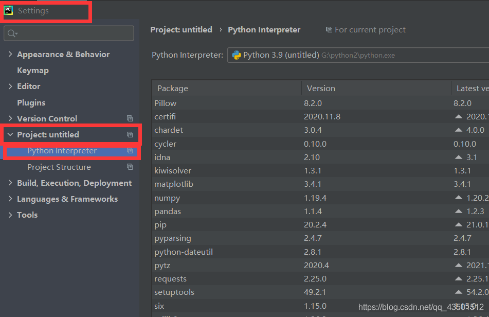Select the kiwisolver package row
The image size is (489, 317).
pos(320,171)
